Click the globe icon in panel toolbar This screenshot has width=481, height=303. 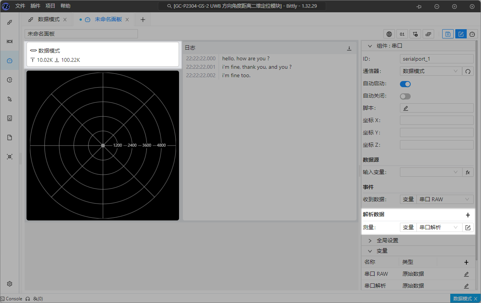(x=389, y=34)
